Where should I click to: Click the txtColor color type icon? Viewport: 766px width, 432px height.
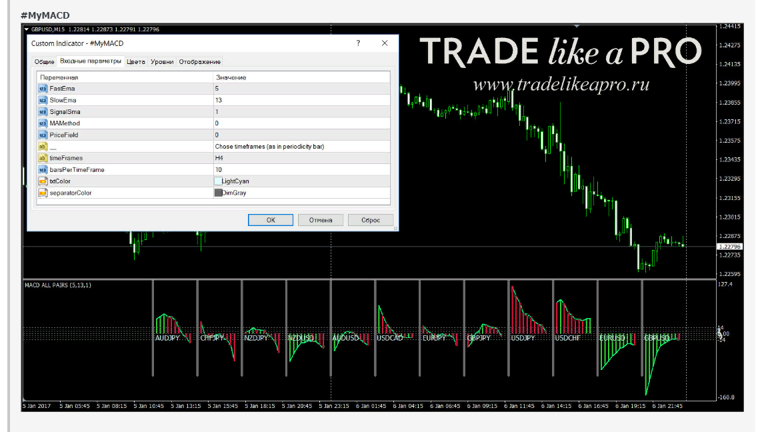point(43,181)
